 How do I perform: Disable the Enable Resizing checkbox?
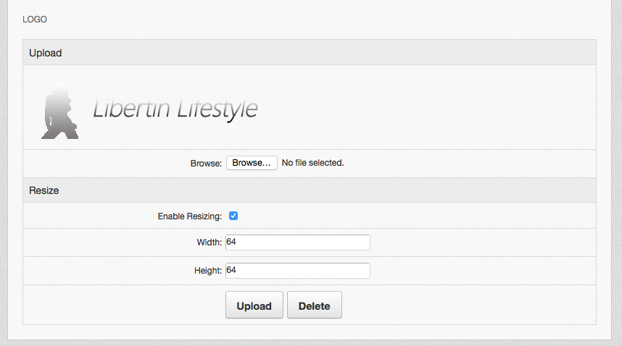coord(233,216)
